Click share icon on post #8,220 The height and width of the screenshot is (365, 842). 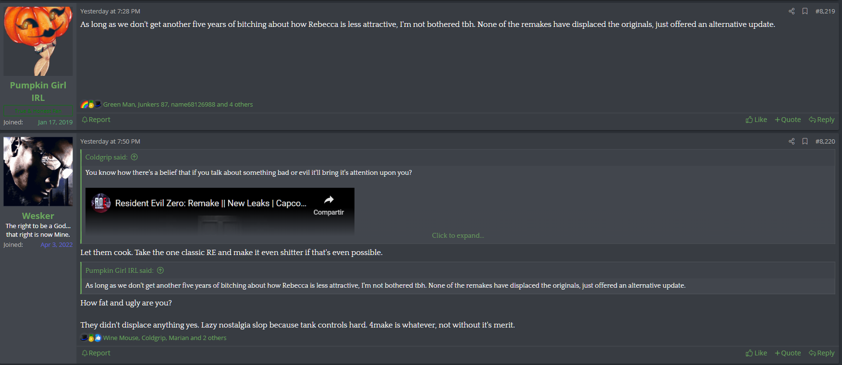(x=792, y=141)
